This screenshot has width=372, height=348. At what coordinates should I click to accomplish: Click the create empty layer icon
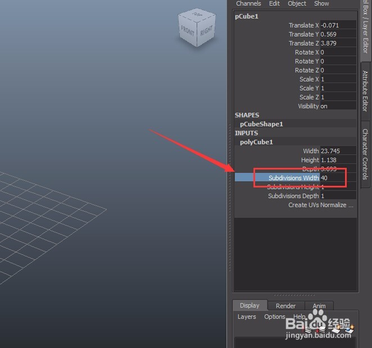(x=335, y=329)
